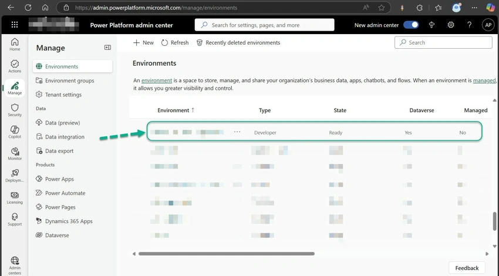Screen dimensions: 499x276
Task: Open Support section in left rail
Action: [15, 220]
